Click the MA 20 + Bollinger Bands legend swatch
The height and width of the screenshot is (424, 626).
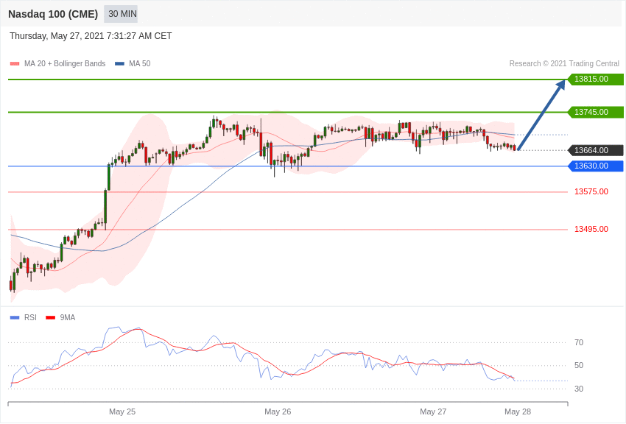click(x=15, y=63)
